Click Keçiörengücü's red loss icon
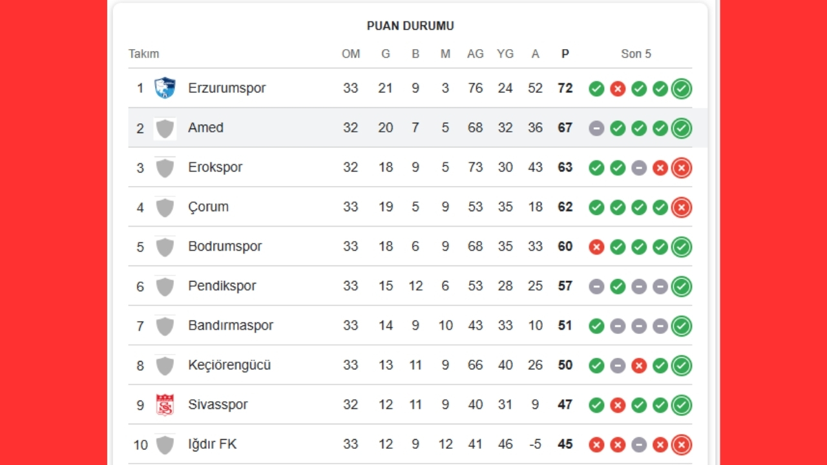The width and height of the screenshot is (827, 465). click(639, 366)
